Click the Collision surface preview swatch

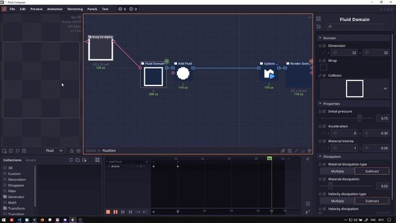tap(355, 89)
